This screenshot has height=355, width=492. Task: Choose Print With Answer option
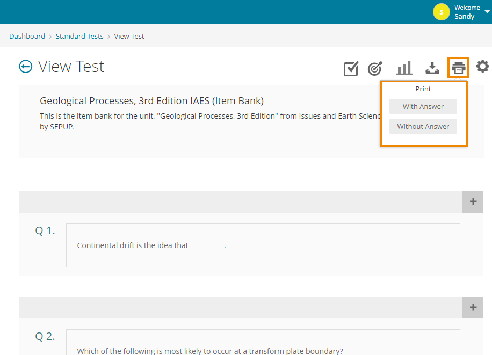[x=423, y=106]
